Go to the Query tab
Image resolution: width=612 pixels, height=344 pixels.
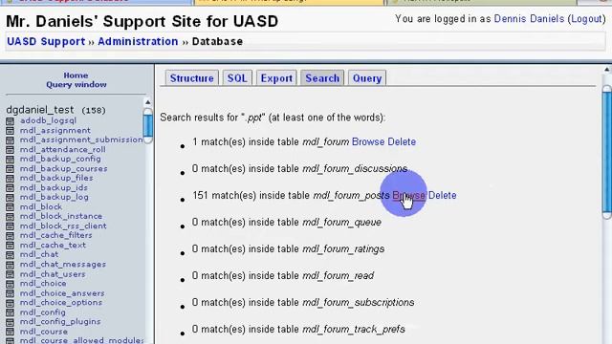[367, 78]
